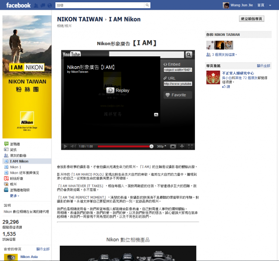Click the Favorite heart button
Screen dimensions: 279x261
coord(178,95)
